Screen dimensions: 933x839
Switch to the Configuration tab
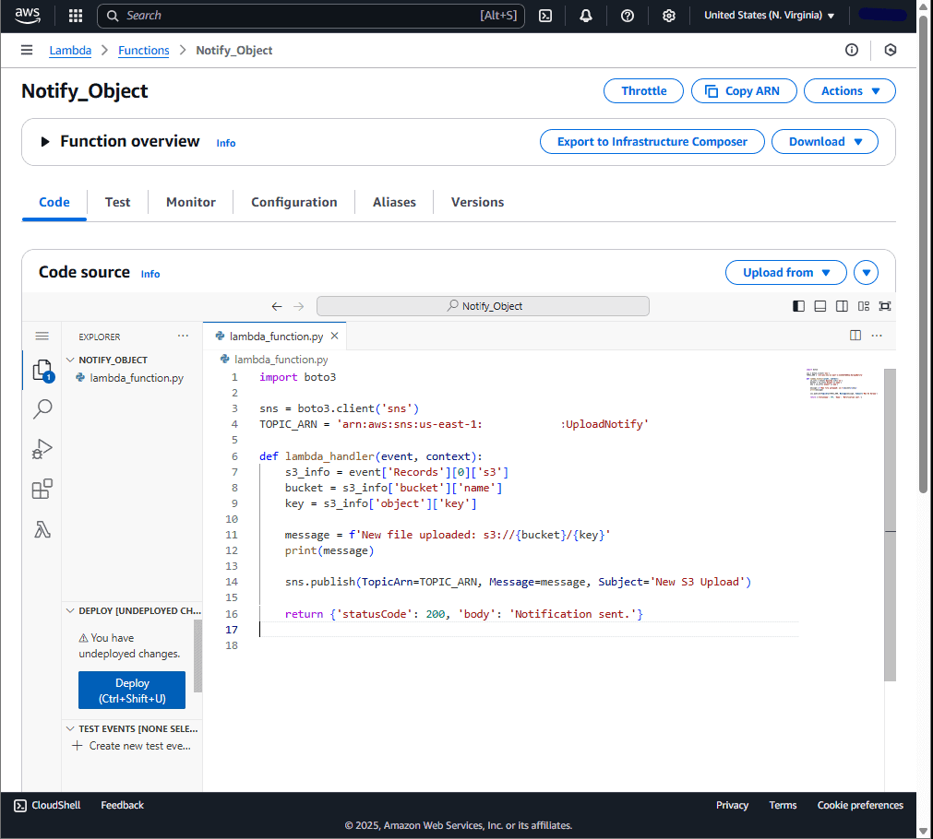pos(294,202)
